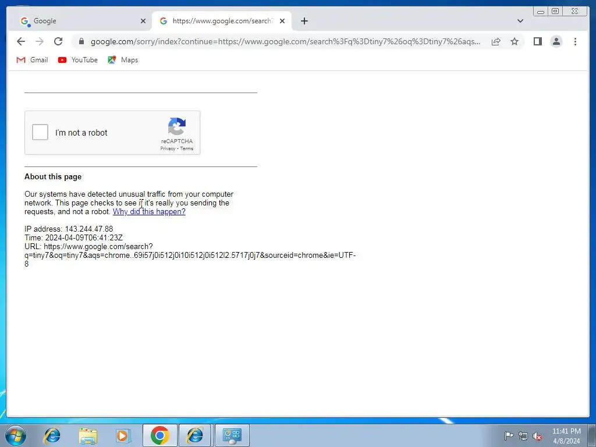Open the Windows Start menu
Viewport: 596px width, 447px height.
click(16, 435)
